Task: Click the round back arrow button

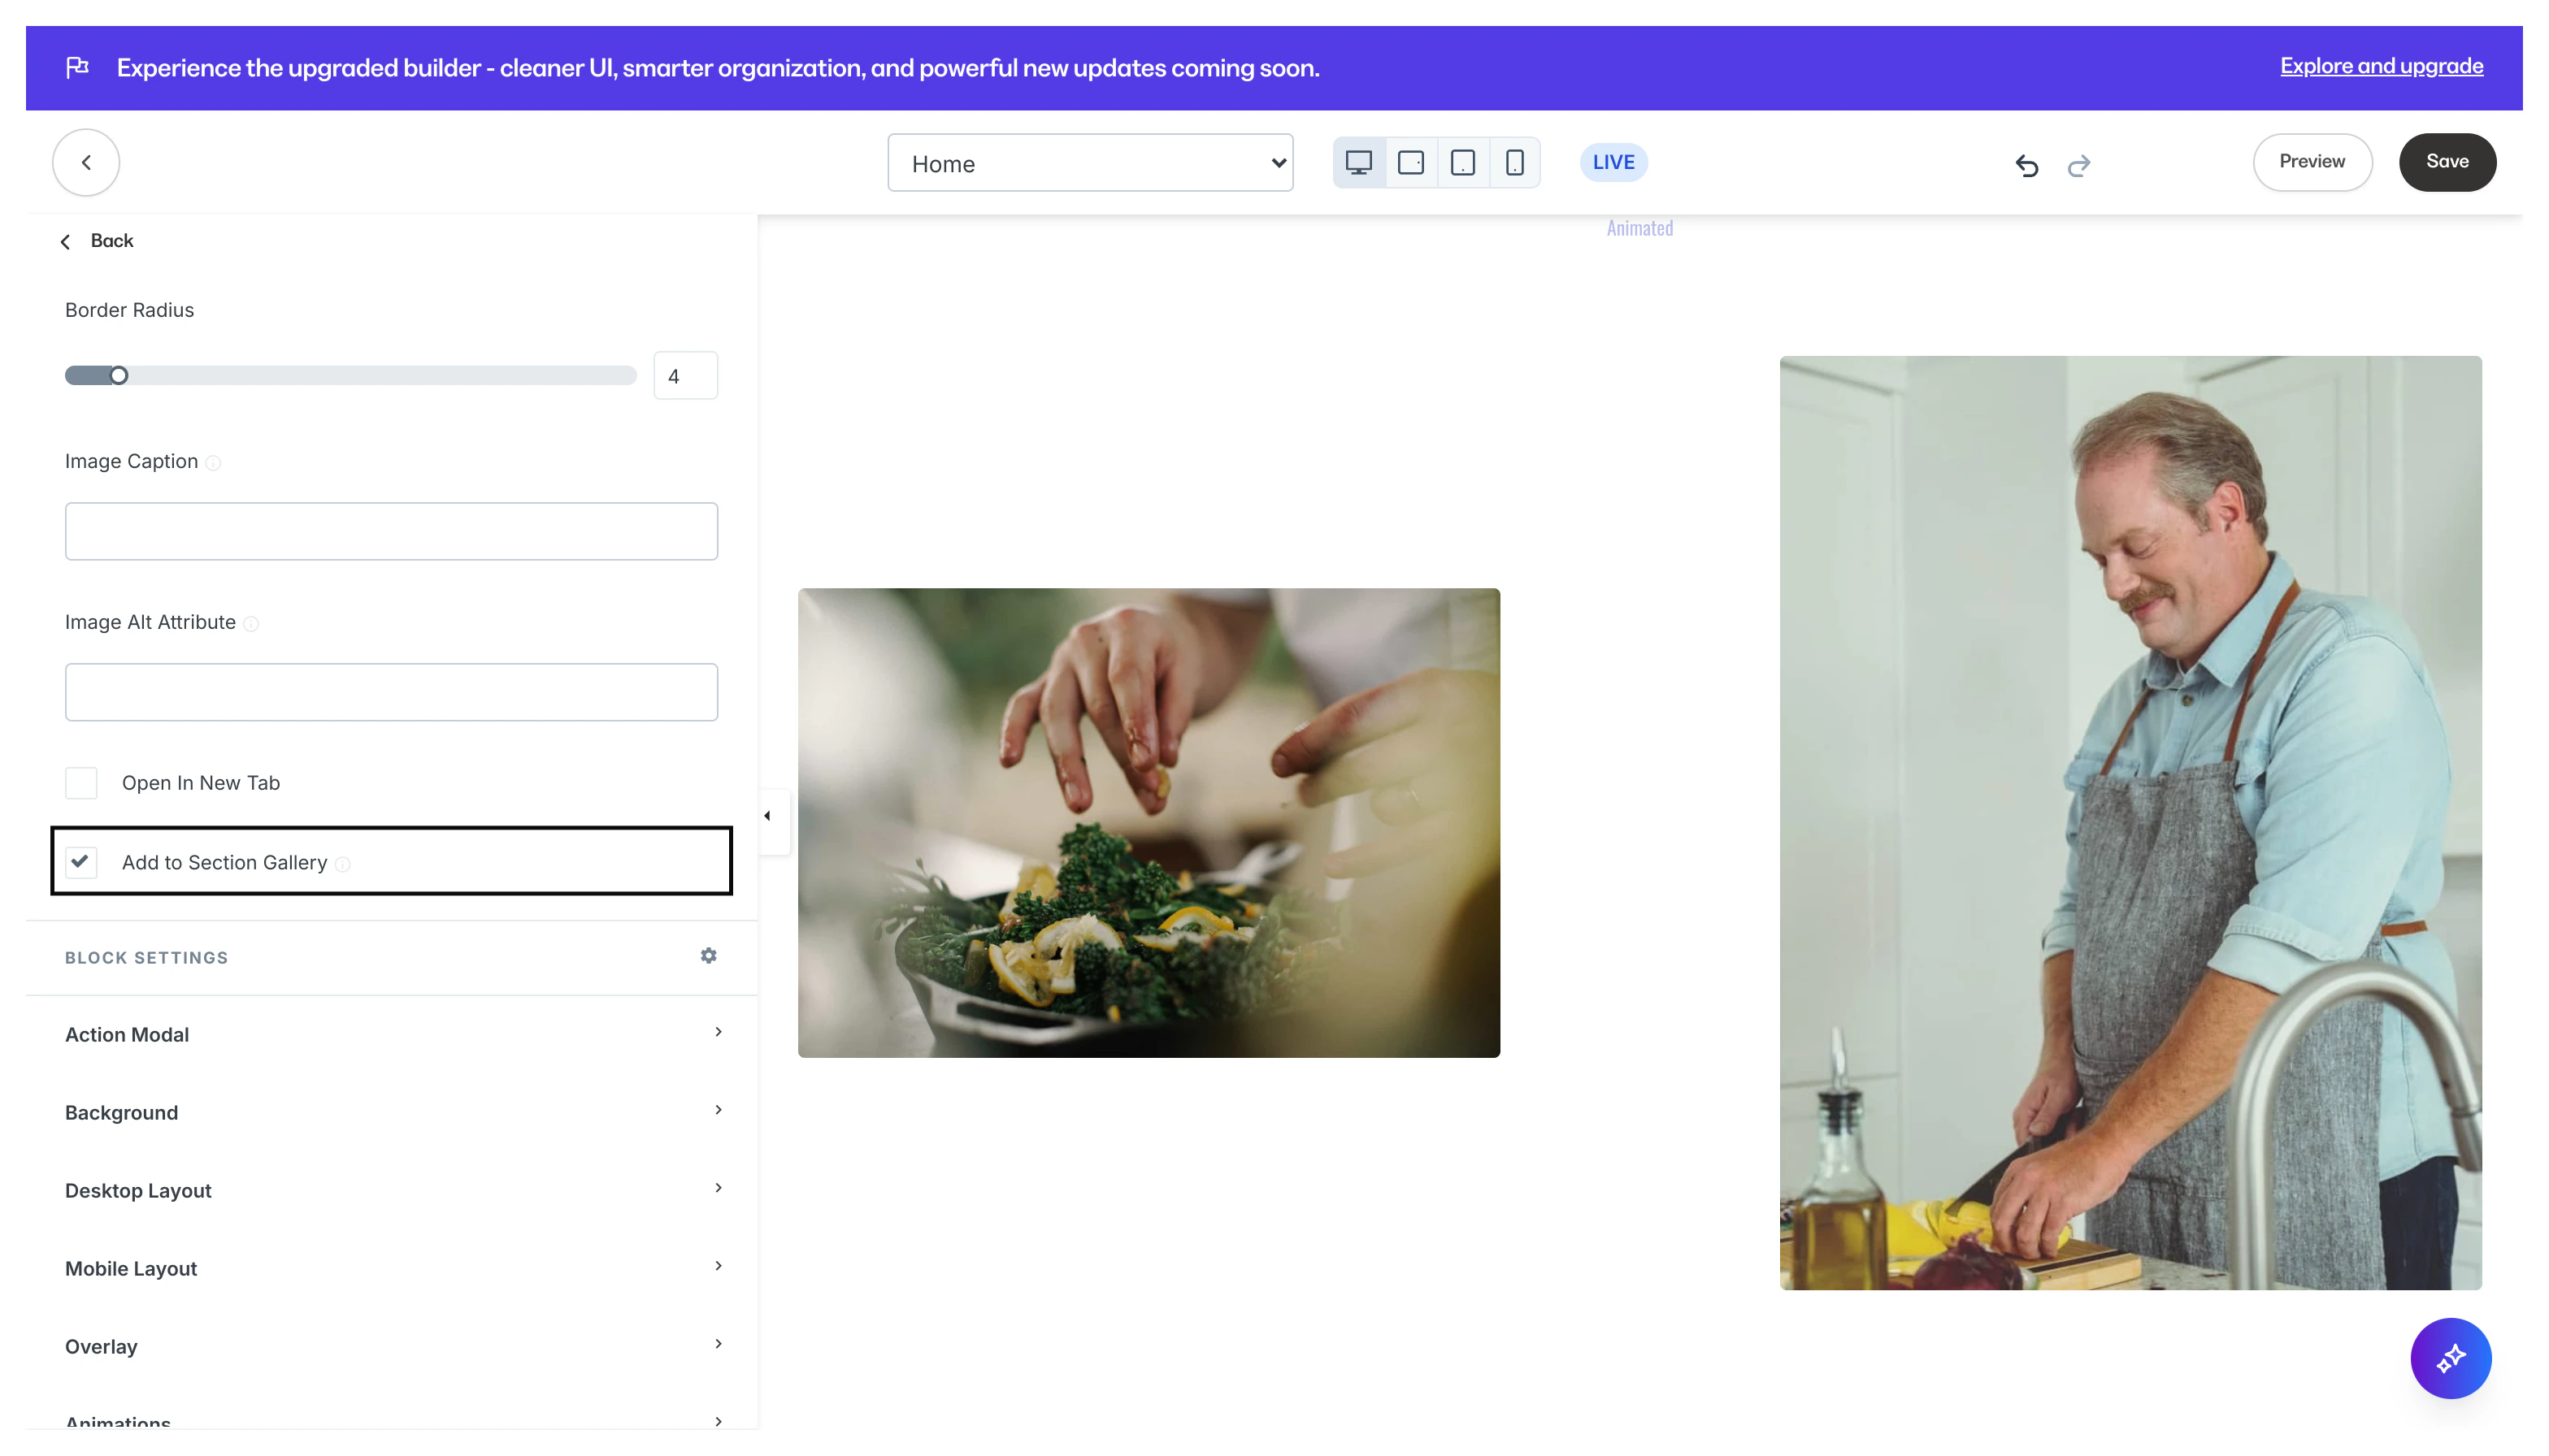Action: (x=86, y=162)
